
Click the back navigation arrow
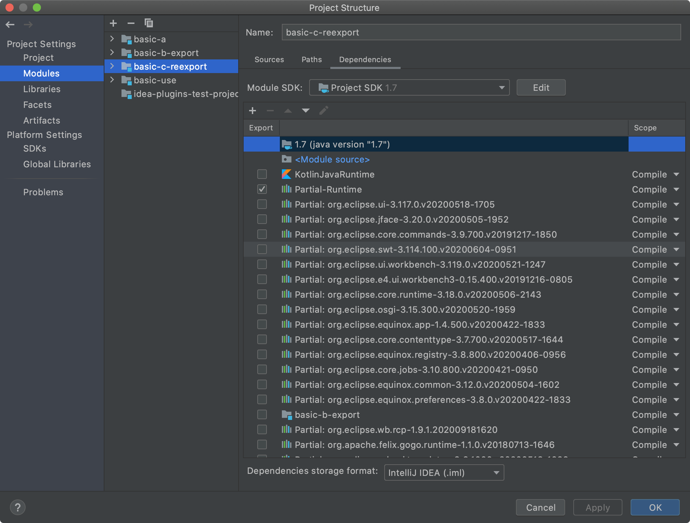10,25
